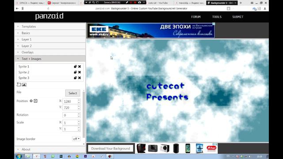Click the Position center square icon
The width and height of the screenshot is (283, 159).
pyautogui.click(x=35, y=101)
